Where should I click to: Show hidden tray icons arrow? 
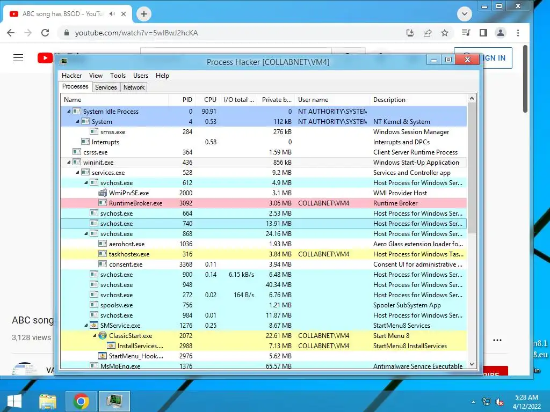[x=474, y=402]
